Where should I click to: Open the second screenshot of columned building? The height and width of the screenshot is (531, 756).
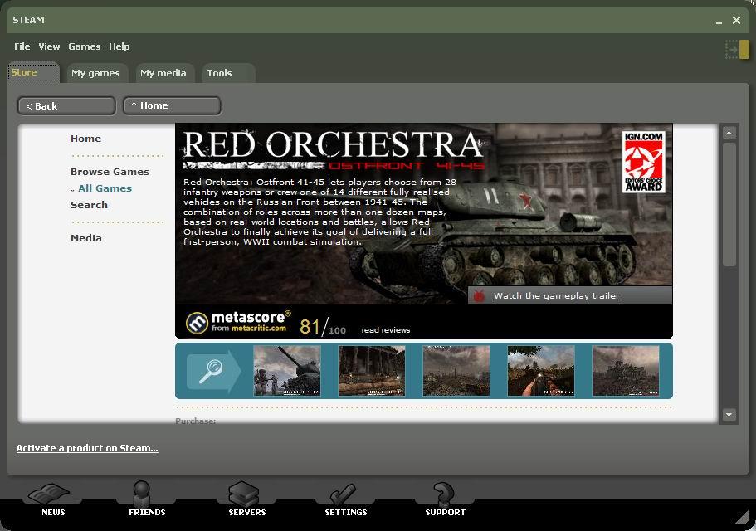coord(372,371)
